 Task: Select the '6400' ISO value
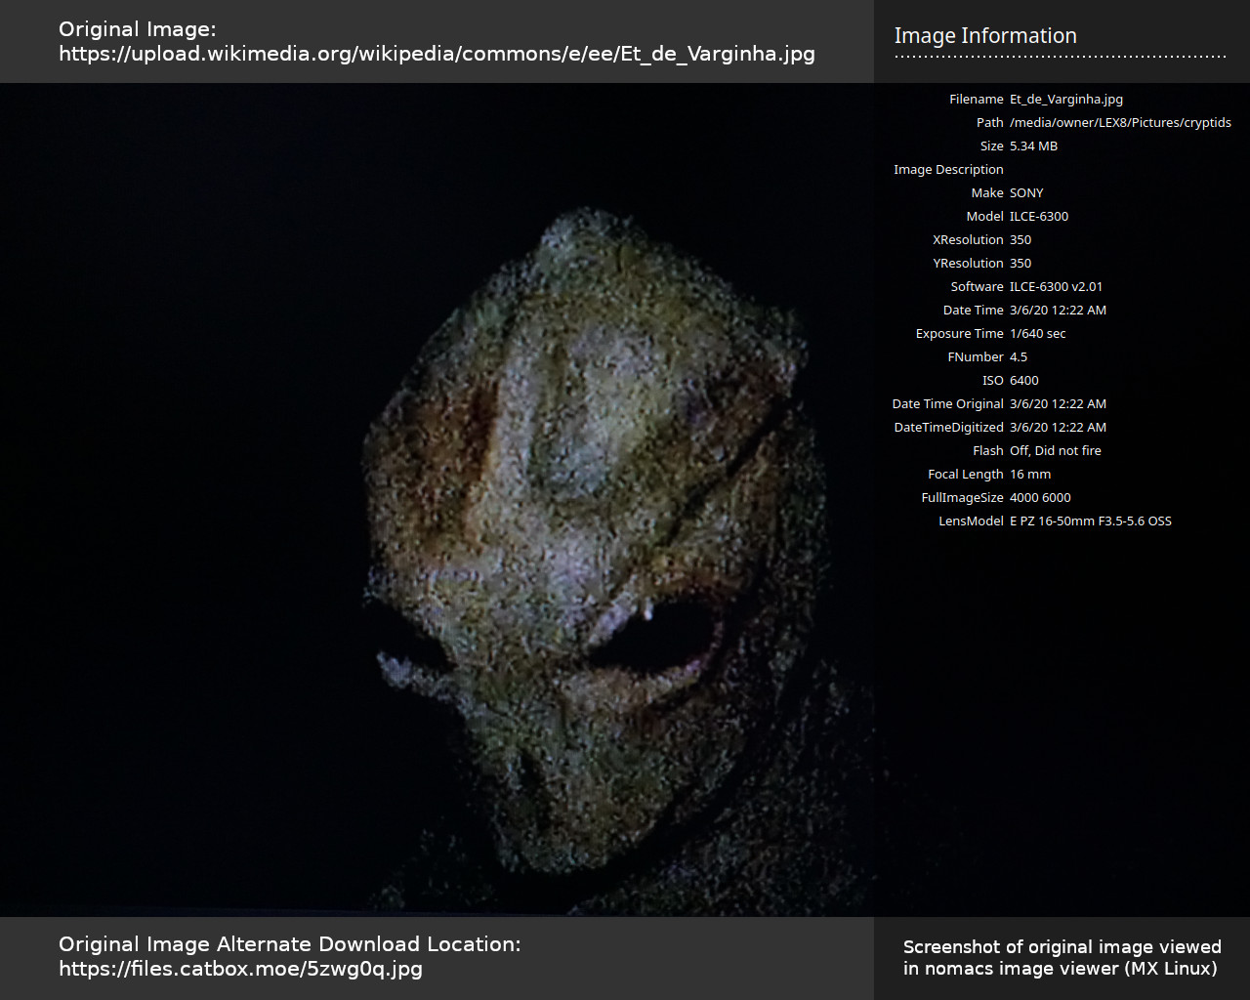point(1024,381)
